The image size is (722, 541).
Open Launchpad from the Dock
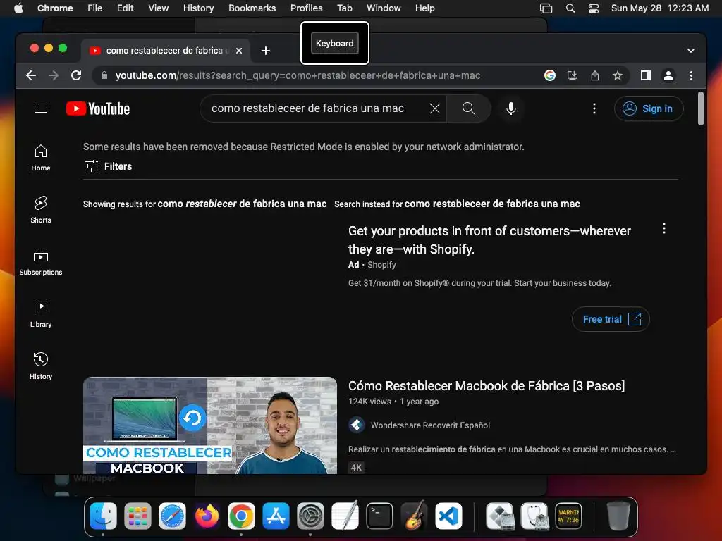point(137,516)
